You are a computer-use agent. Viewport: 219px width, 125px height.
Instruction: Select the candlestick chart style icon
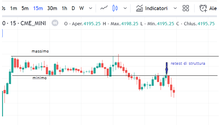point(115,8)
